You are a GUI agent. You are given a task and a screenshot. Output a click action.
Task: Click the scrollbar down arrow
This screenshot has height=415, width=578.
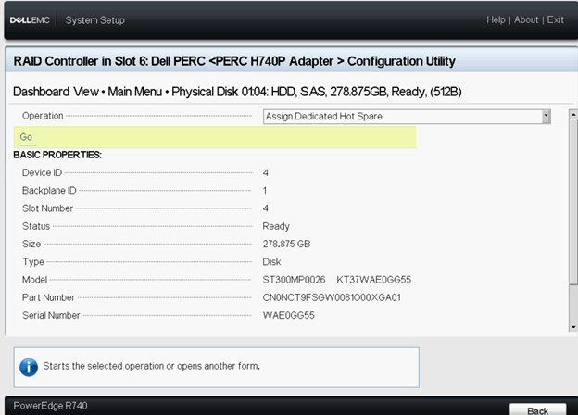pyautogui.click(x=573, y=327)
